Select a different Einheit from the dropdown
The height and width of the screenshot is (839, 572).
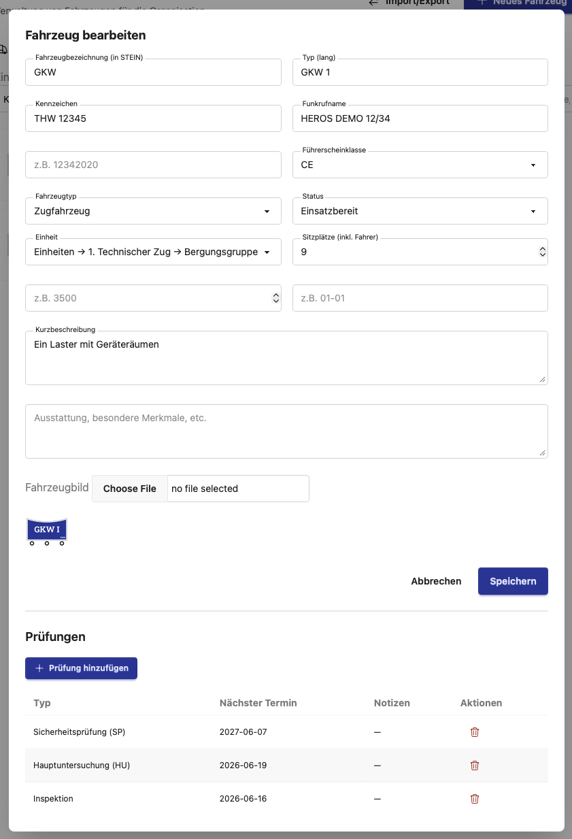click(x=153, y=252)
